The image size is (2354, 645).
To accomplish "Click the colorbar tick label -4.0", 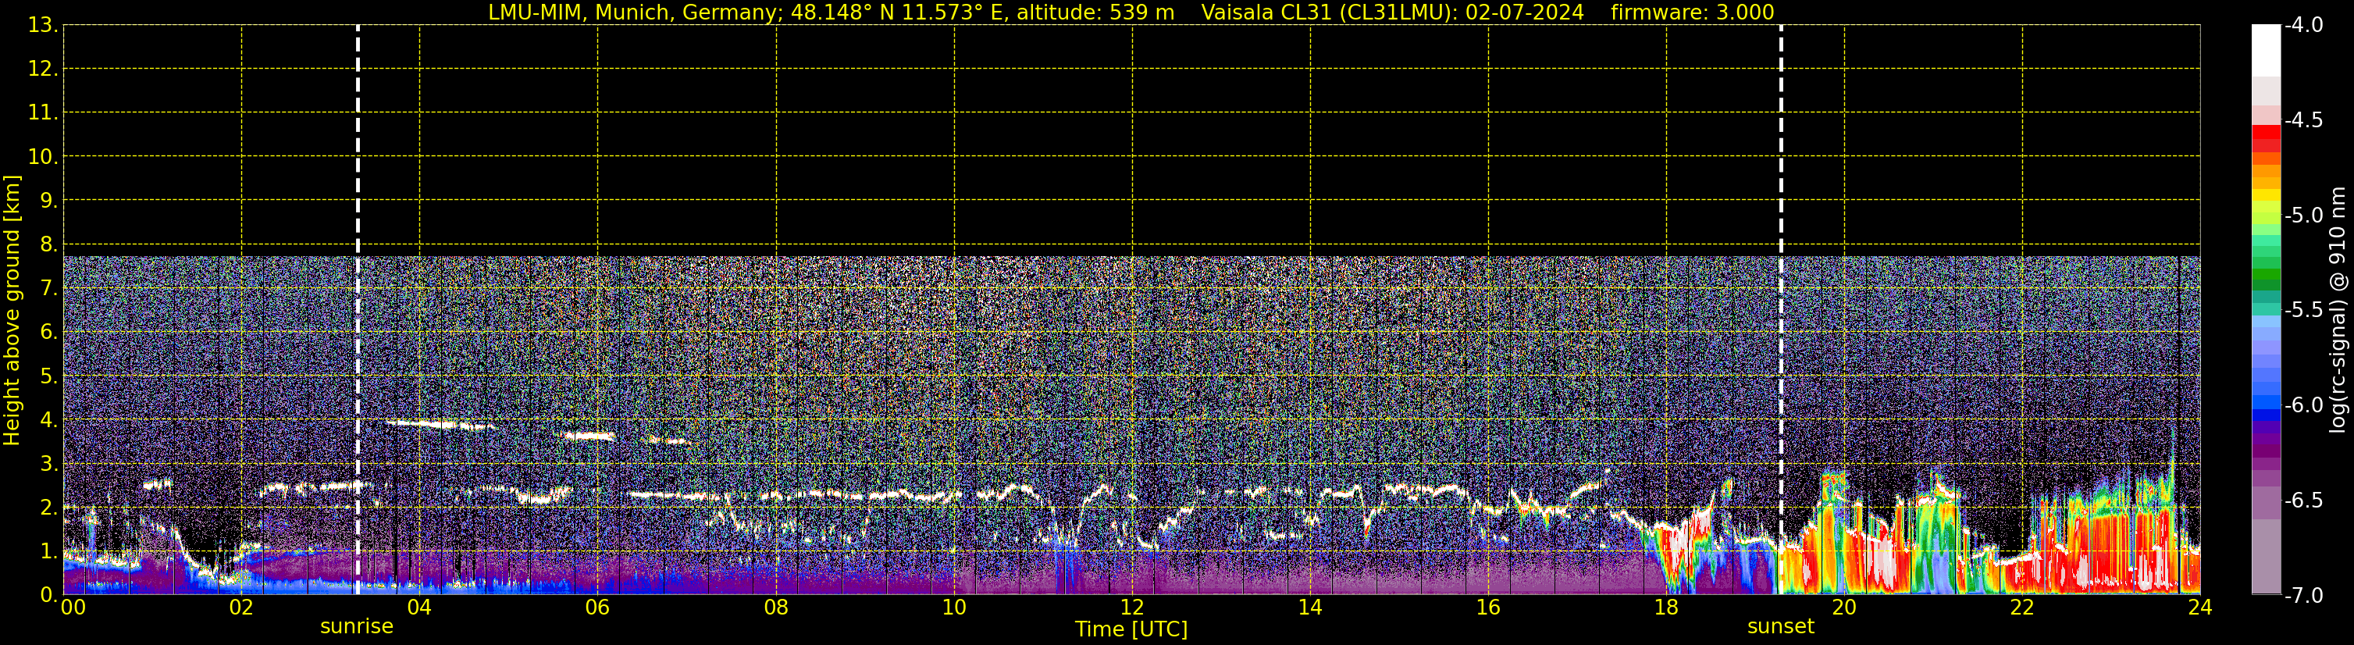I will click(2304, 26).
